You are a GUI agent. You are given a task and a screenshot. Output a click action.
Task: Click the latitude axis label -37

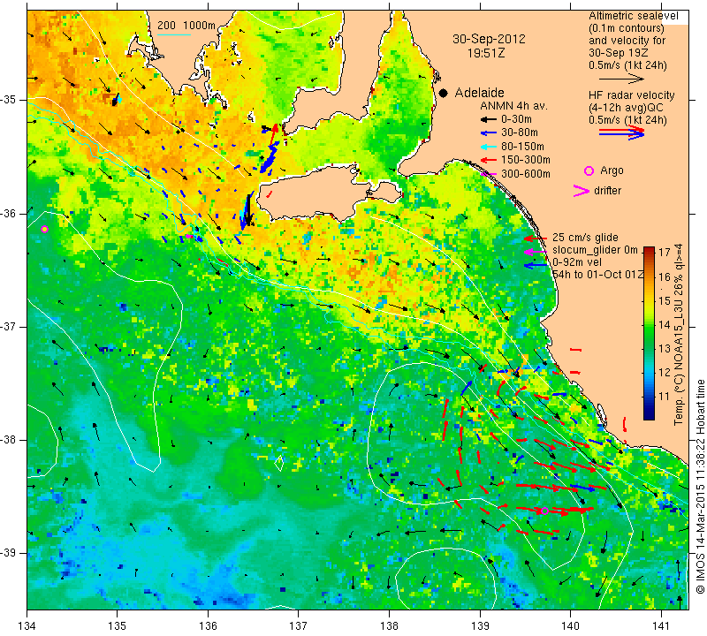[8, 327]
